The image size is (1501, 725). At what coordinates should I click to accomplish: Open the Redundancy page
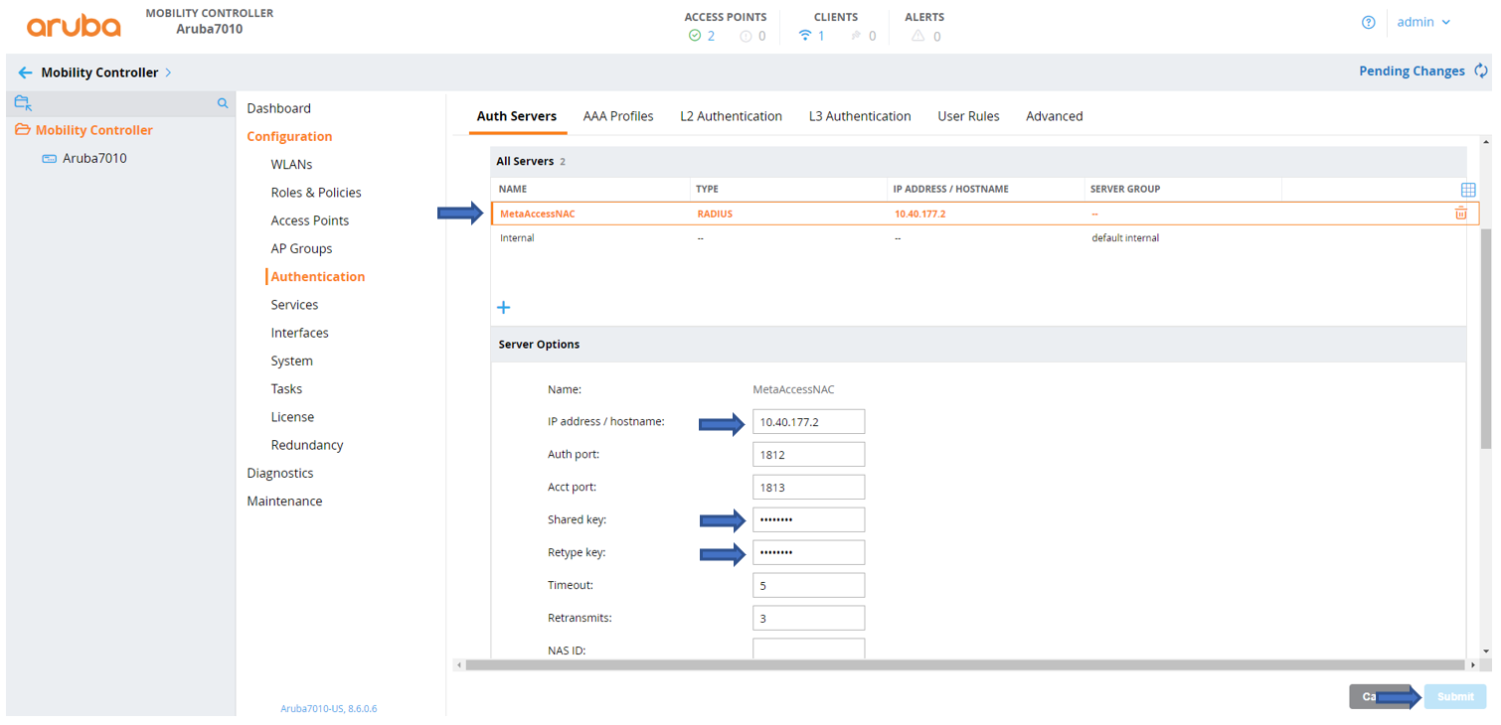(x=307, y=445)
